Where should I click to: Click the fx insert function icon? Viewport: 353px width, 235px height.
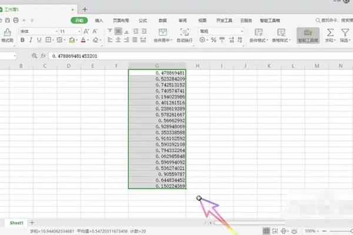click(43, 56)
